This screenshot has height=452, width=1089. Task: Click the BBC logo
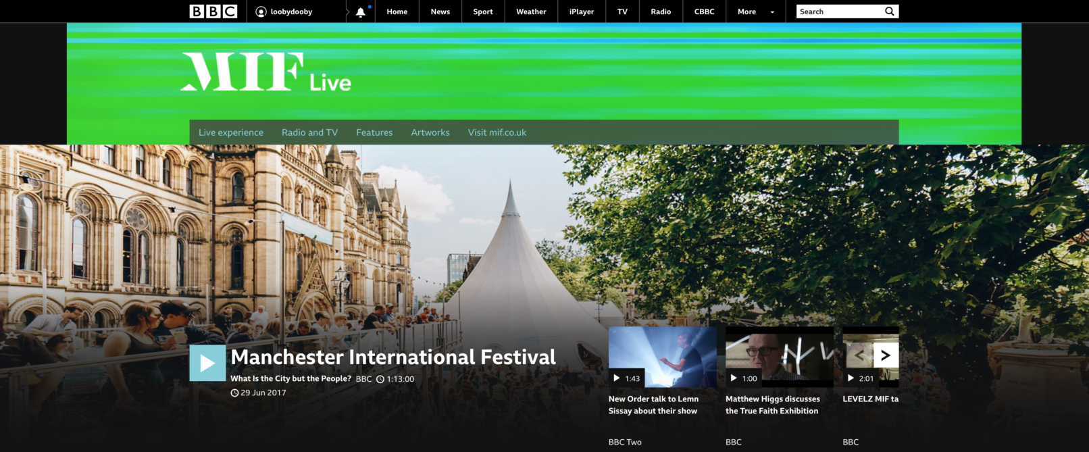[213, 11]
